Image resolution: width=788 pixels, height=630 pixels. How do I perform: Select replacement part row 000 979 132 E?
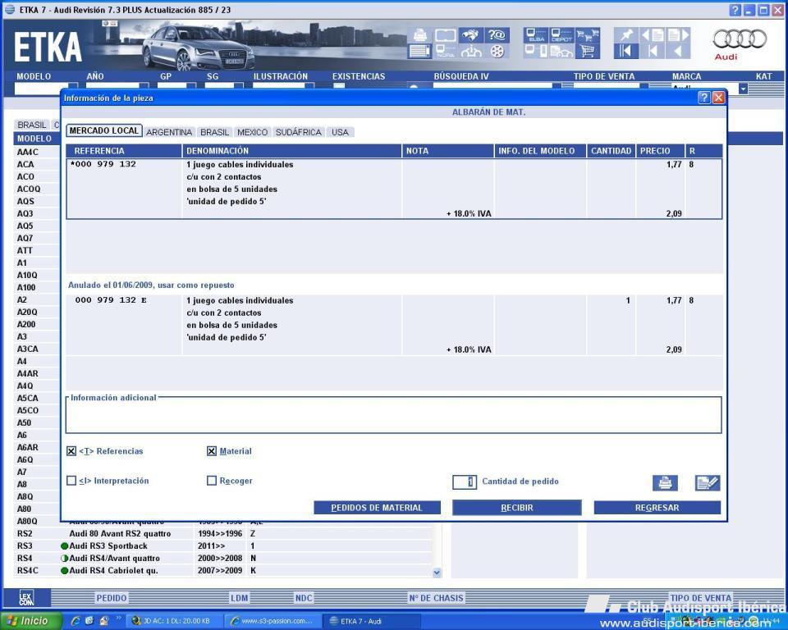pos(394,325)
